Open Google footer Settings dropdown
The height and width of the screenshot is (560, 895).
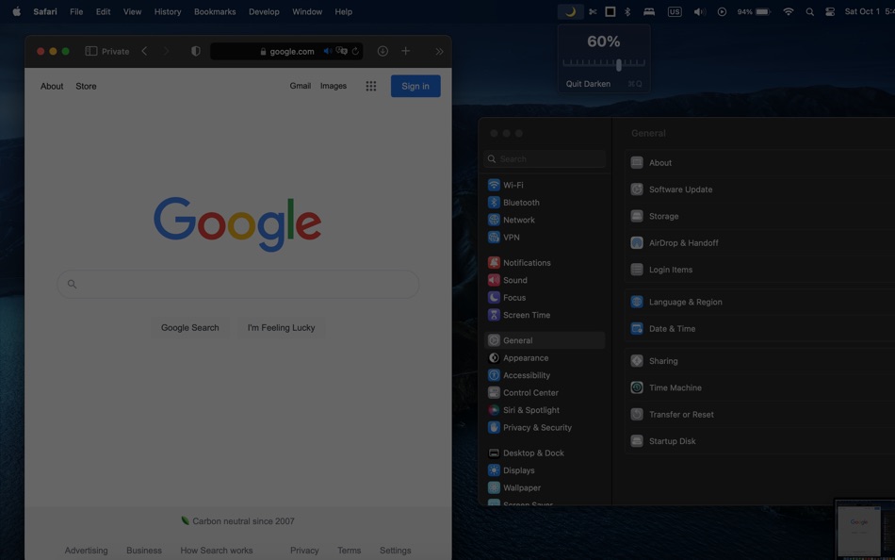pyautogui.click(x=396, y=551)
